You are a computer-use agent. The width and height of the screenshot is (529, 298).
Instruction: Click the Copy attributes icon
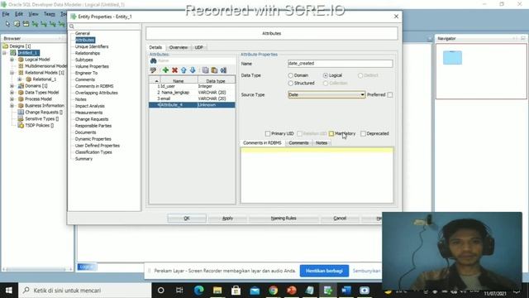coord(205,70)
